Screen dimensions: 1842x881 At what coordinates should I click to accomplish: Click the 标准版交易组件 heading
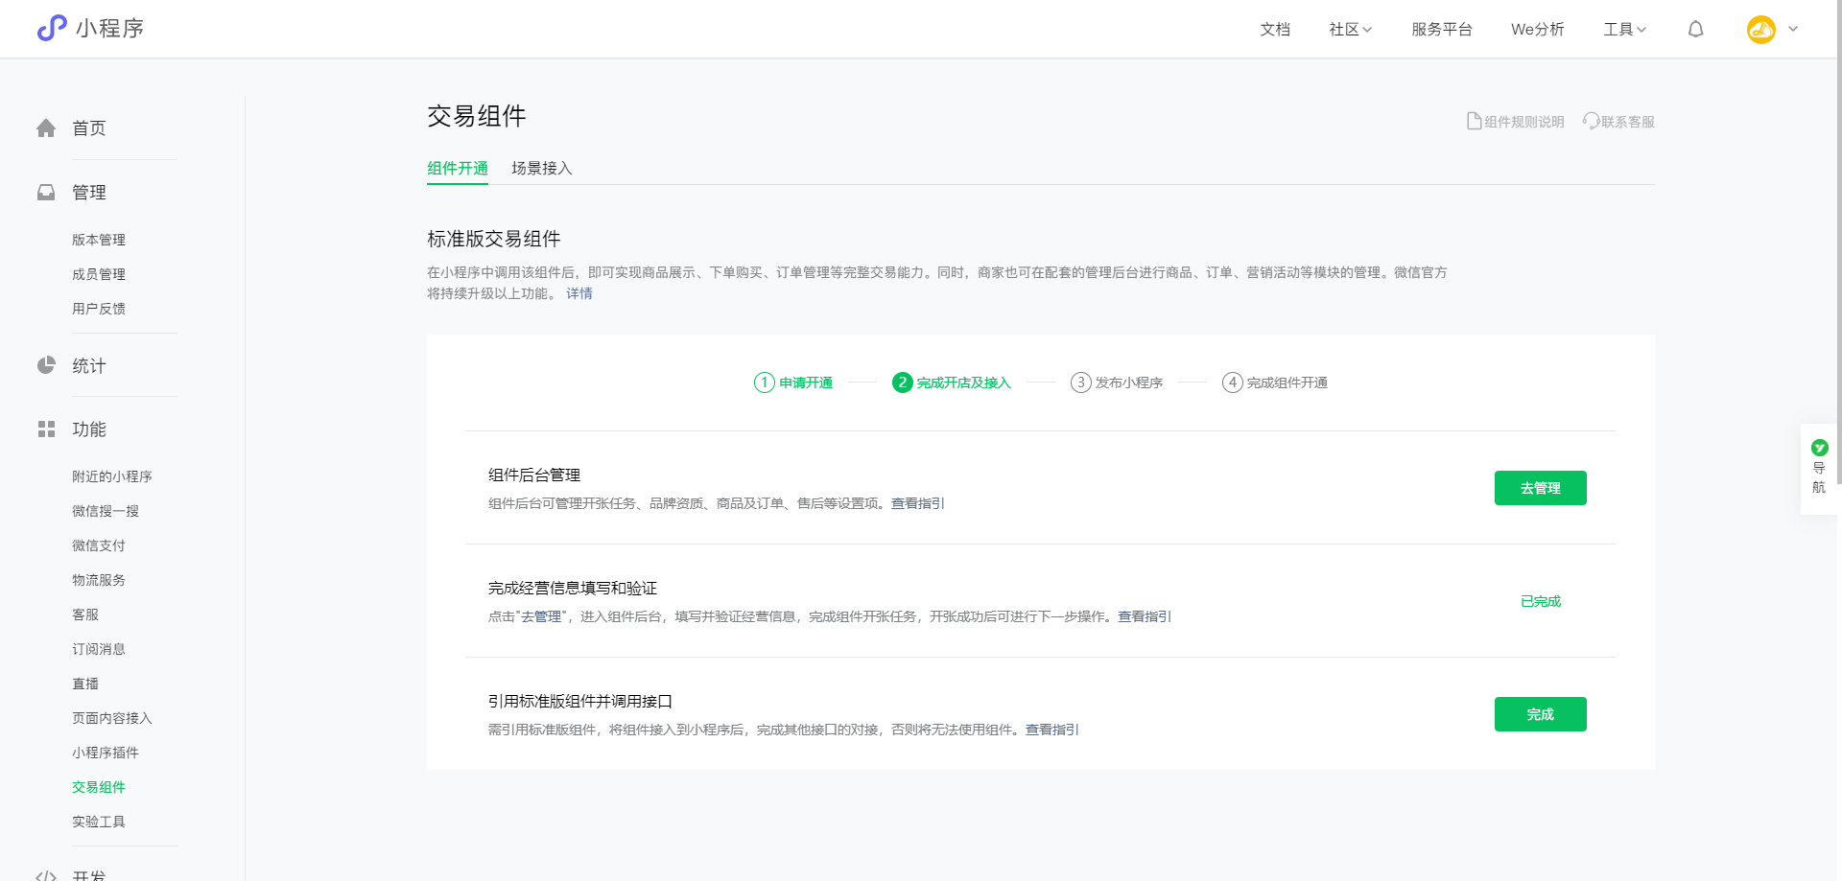coord(494,239)
